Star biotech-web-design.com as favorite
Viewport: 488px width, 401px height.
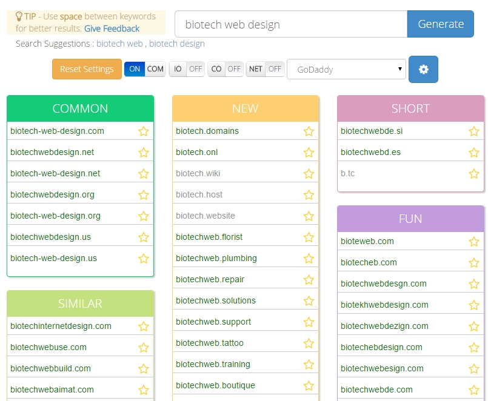point(144,131)
